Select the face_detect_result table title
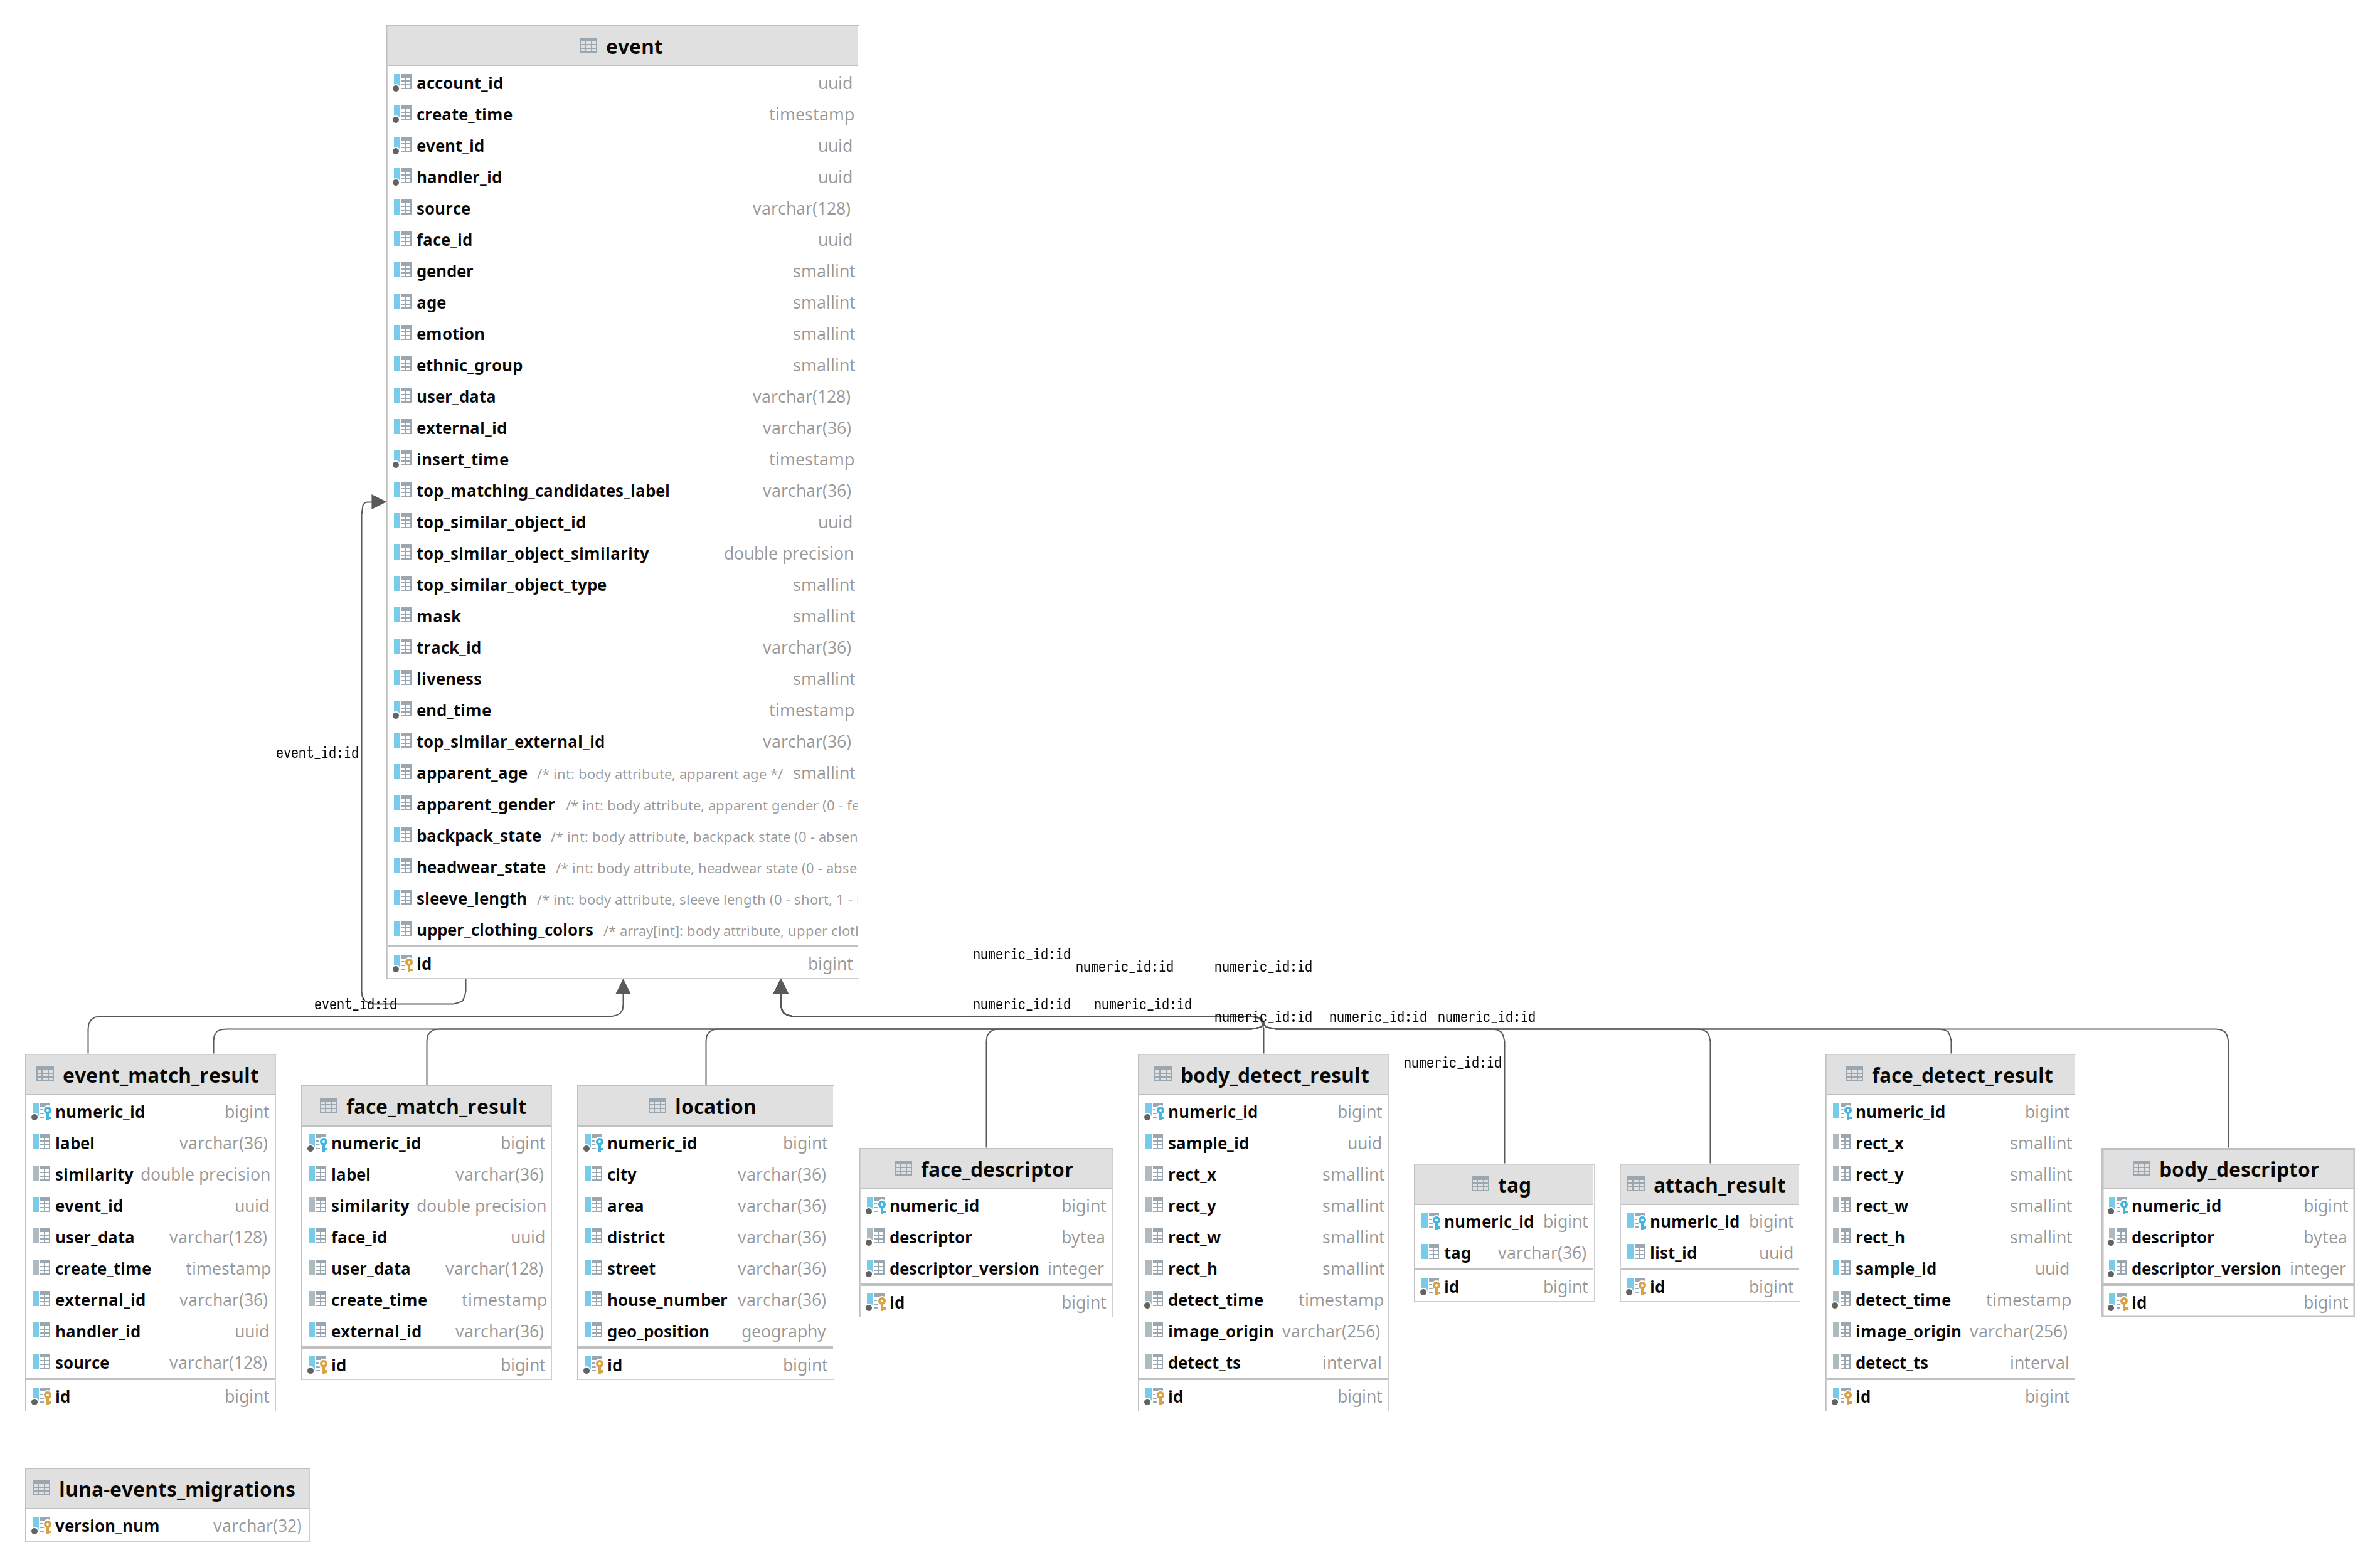The image size is (2380, 1567). (x=1962, y=1076)
